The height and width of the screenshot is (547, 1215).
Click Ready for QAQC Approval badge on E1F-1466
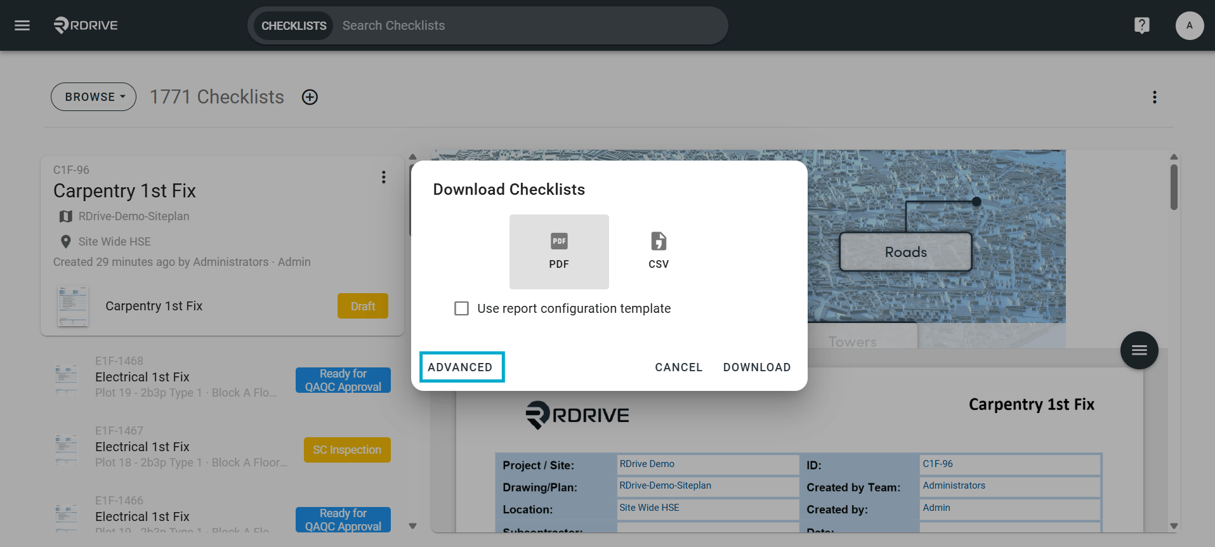pyautogui.click(x=343, y=520)
